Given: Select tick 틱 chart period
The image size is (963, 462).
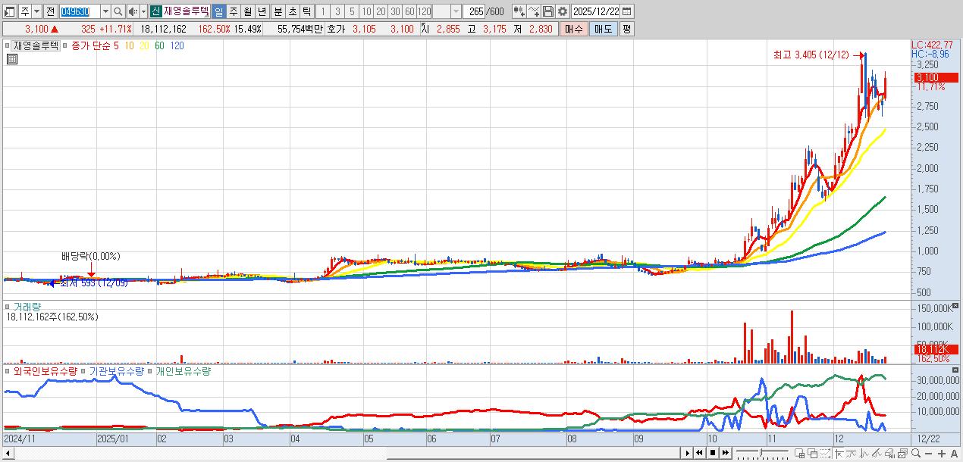Looking at the screenshot, I should pos(306,11).
